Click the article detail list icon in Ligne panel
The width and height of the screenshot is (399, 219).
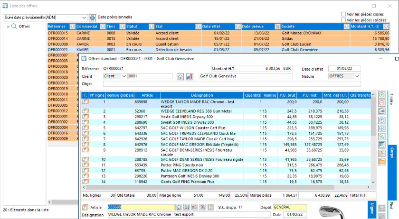(x=195, y=207)
